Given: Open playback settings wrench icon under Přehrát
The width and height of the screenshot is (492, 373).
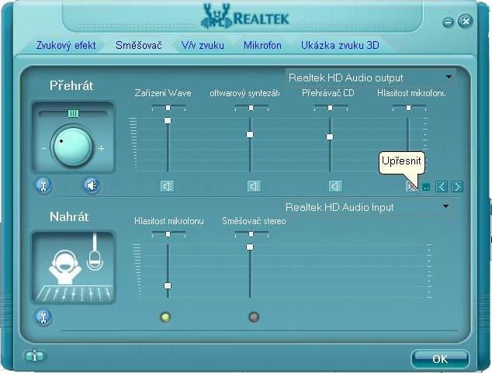Looking at the screenshot, I should [x=43, y=185].
